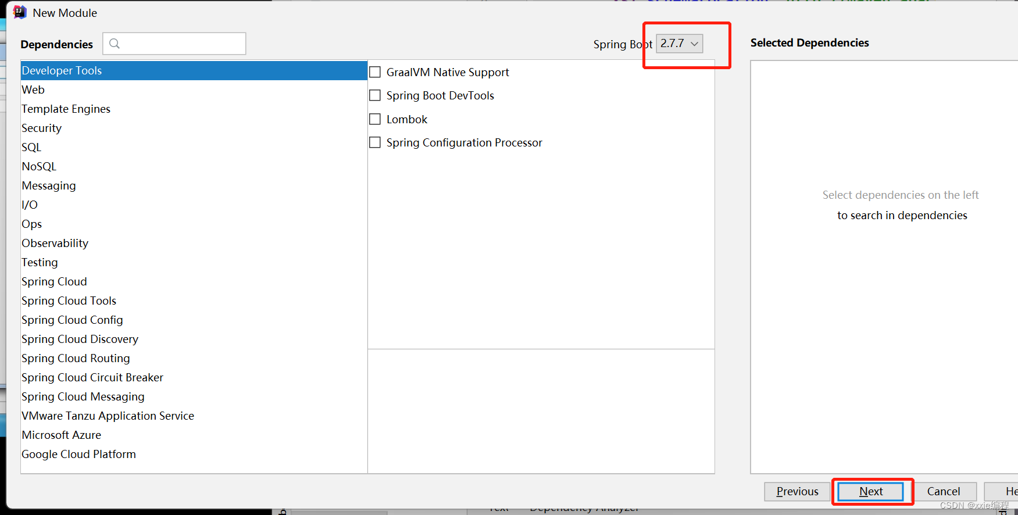
Task: Click the Spring Boot DevTools label
Action: click(x=440, y=95)
